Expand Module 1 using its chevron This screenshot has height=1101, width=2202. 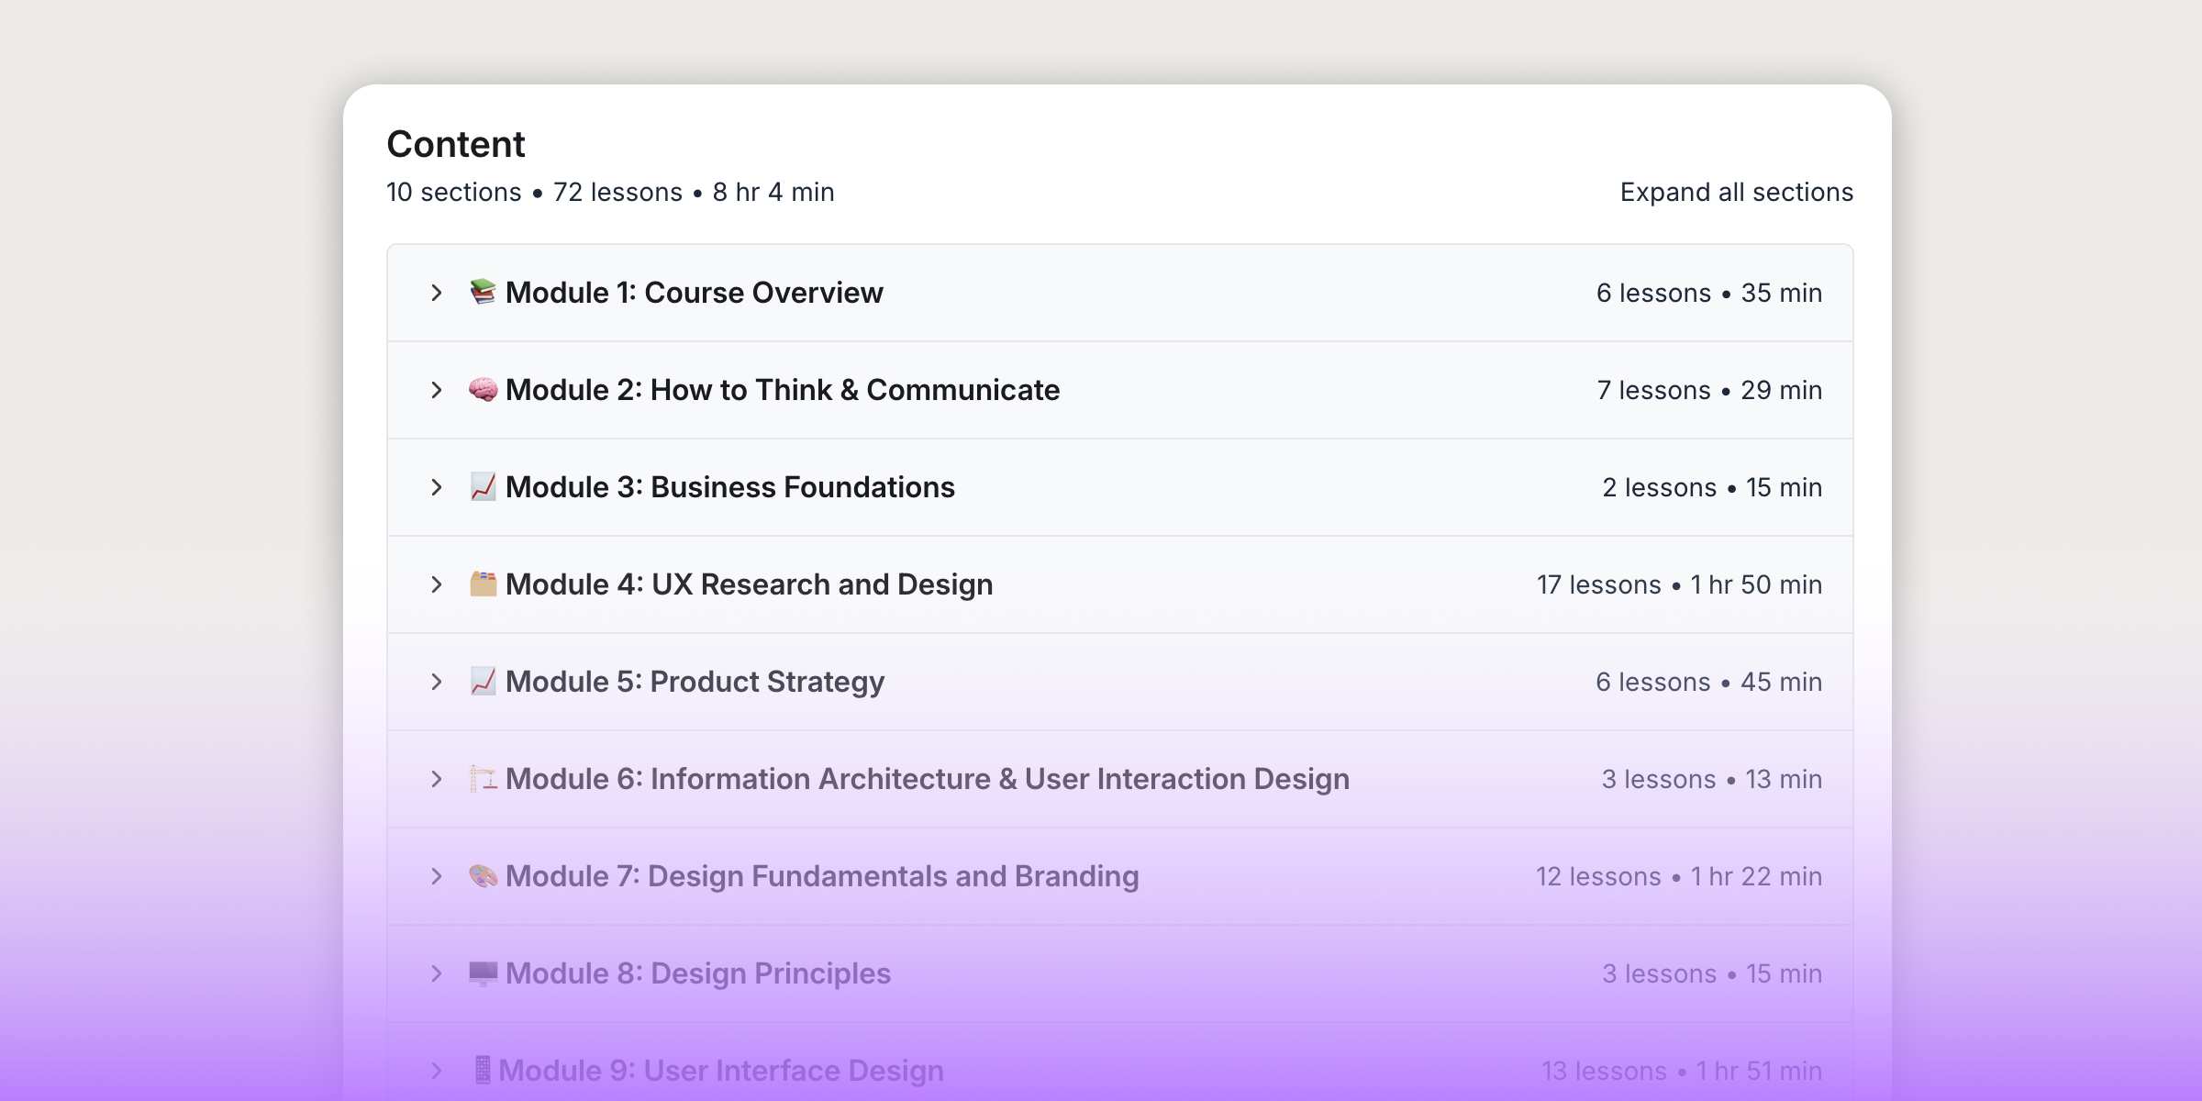coord(437,293)
